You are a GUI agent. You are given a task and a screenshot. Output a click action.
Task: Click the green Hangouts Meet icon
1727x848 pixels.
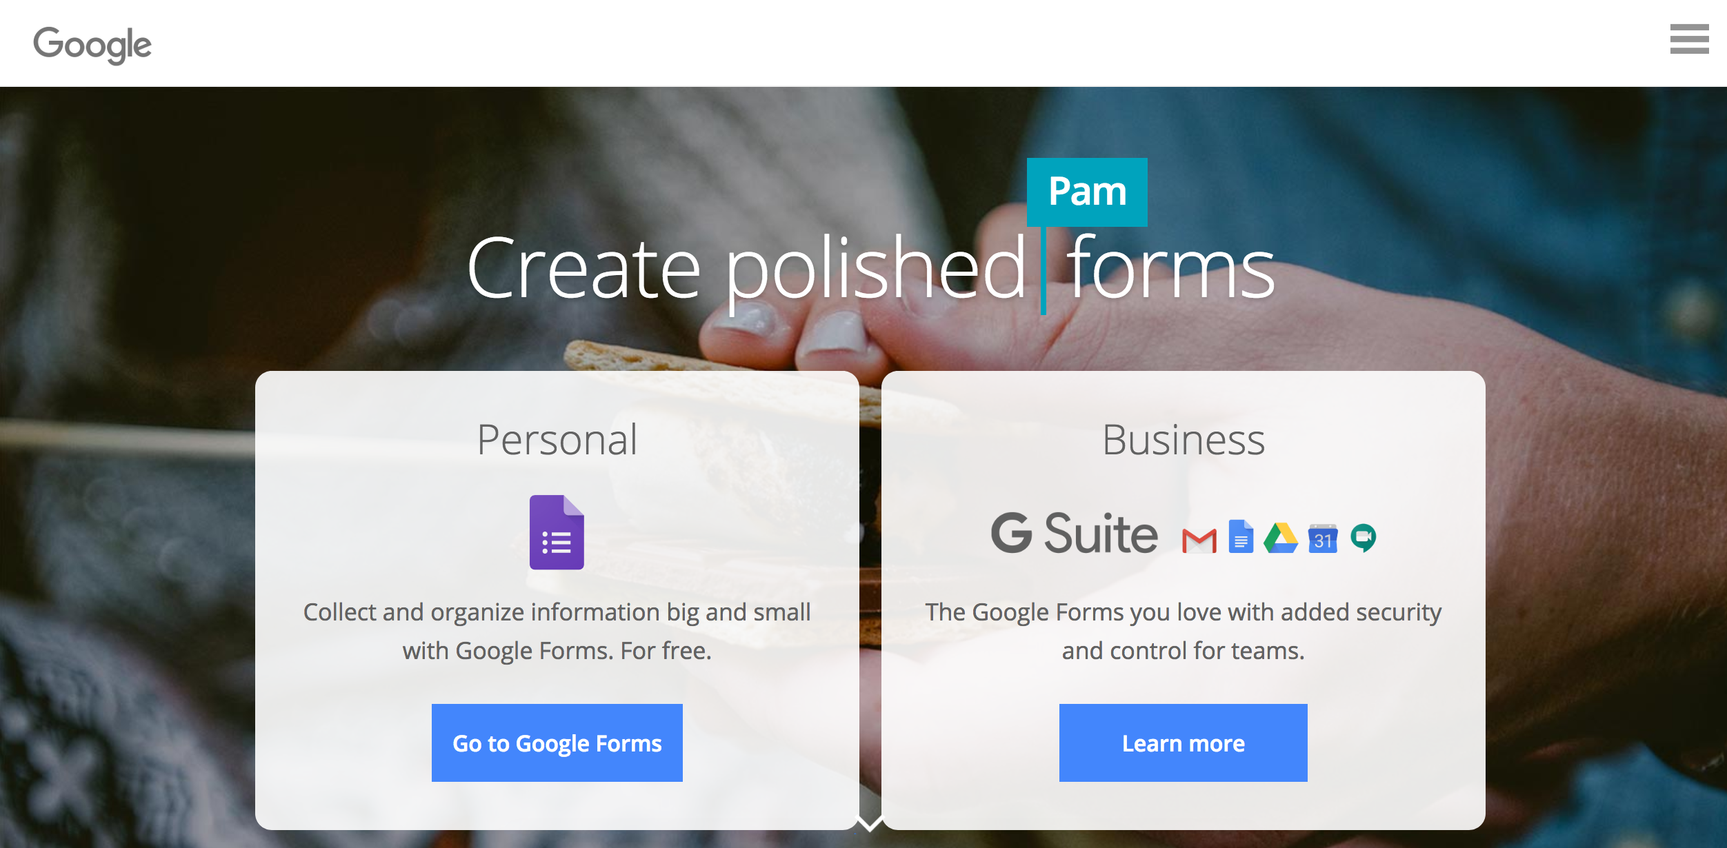(1363, 538)
